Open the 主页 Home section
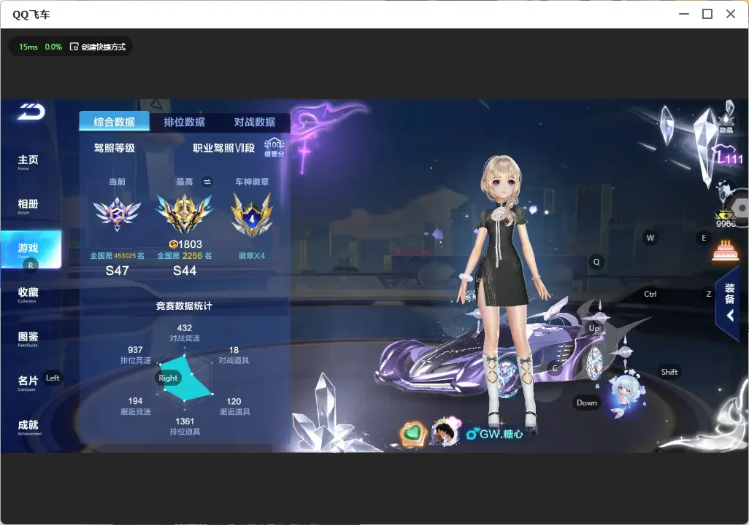The image size is (749, 525). coord(28,162)
